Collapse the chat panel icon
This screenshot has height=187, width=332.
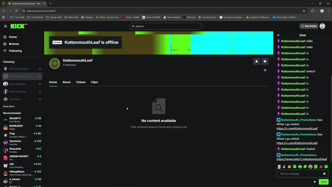pyautogui.click(x=278, y=35)
